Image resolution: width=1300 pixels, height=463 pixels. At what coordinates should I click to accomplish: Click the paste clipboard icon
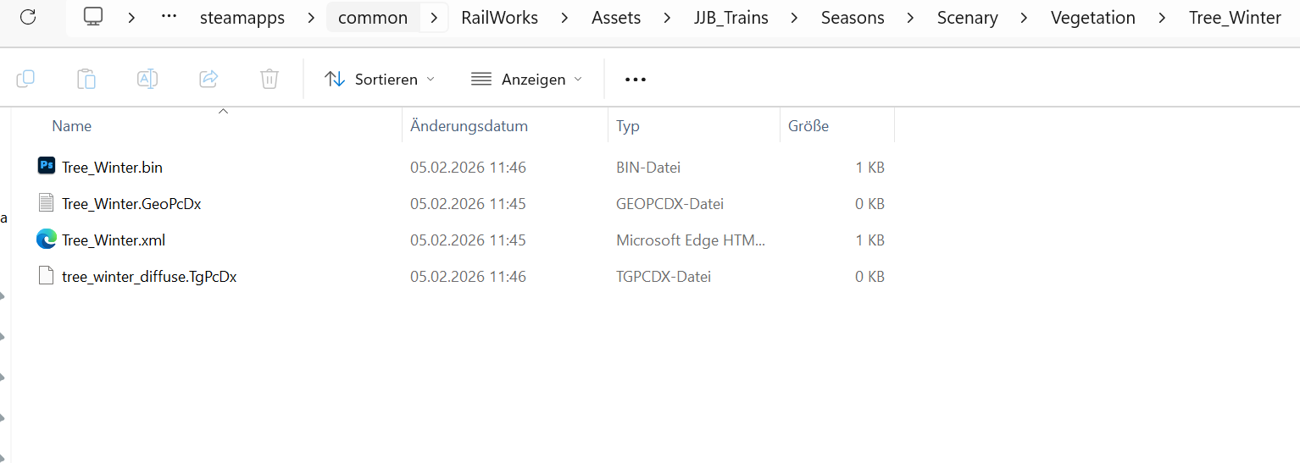pyautogui.click(x=86, y=79)
